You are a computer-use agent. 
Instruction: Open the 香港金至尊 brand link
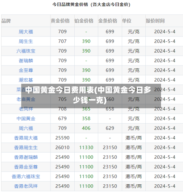tap(26, 167)
